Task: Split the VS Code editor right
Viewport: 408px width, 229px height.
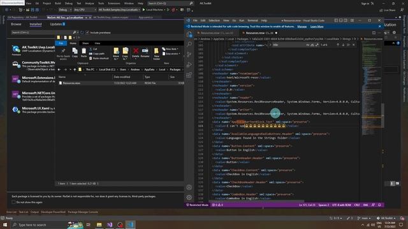Action: click(374, 32)
